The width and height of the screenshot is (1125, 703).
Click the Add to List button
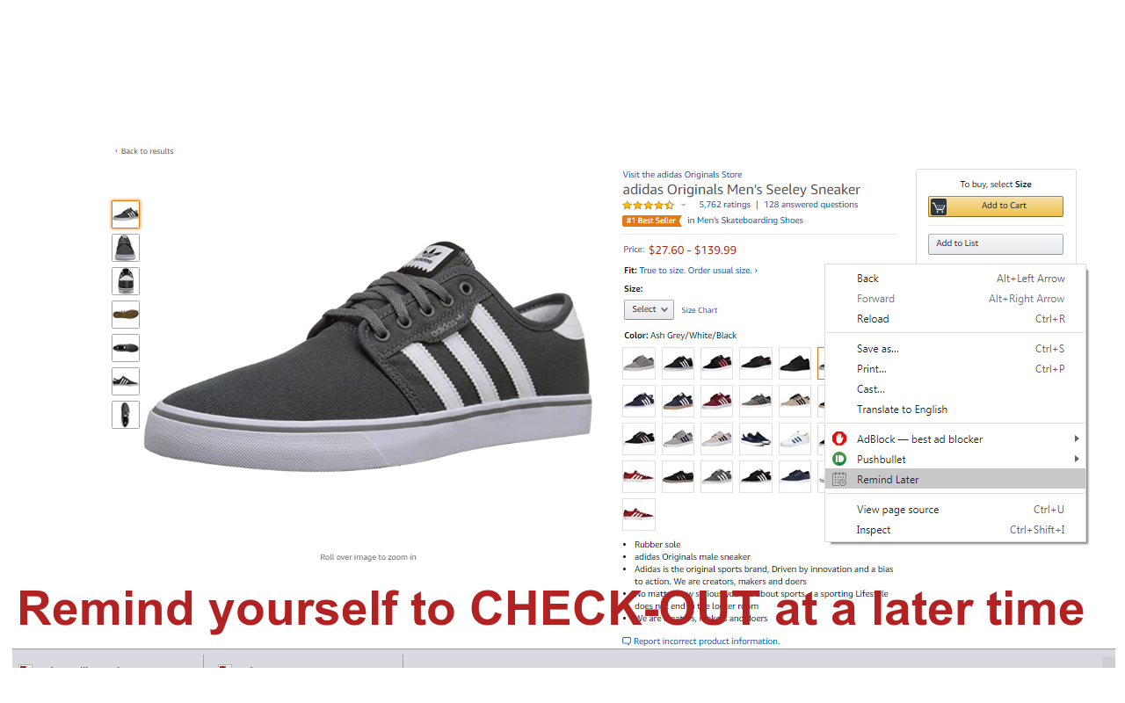click(995, 243)
